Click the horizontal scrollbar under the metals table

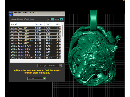[x=34, y=61]
